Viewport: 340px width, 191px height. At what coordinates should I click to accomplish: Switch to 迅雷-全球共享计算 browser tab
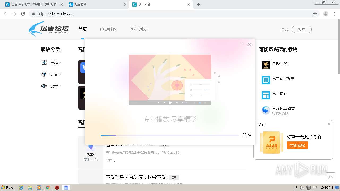pyautogui.click(x=34, y=5)
